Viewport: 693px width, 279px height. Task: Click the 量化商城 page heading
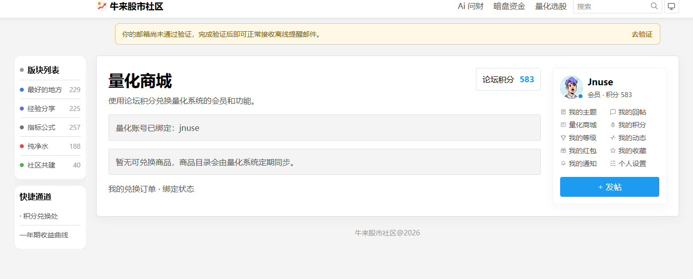pos(140,81)
